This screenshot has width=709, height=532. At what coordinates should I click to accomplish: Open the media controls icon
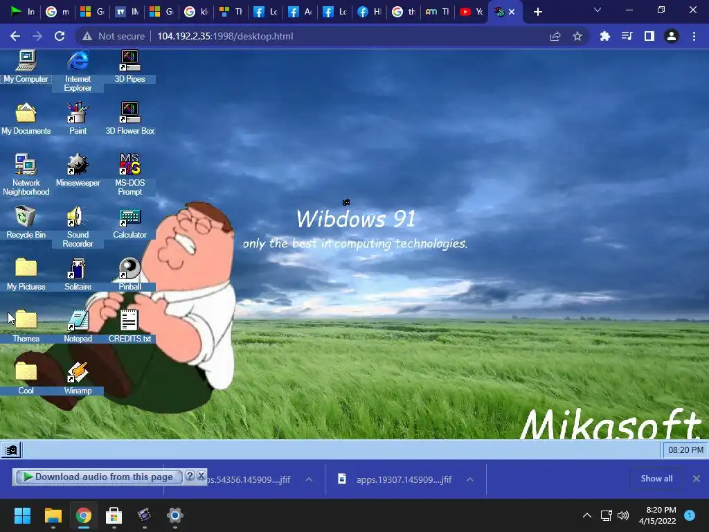pos(627,36)
